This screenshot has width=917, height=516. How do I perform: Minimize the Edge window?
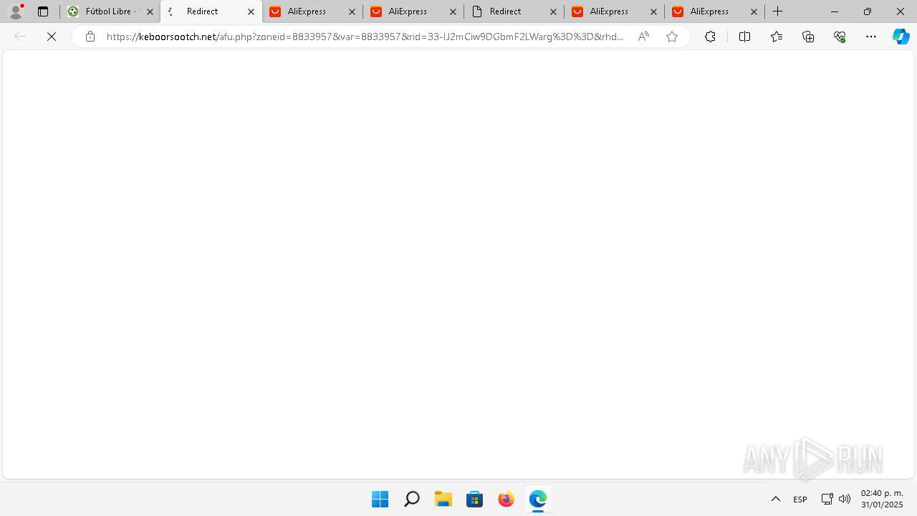coord(835,11)
